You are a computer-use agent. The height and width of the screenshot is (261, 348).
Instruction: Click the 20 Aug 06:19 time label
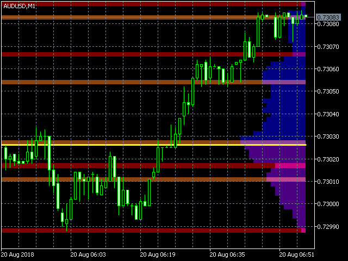(x=158, y=254)
